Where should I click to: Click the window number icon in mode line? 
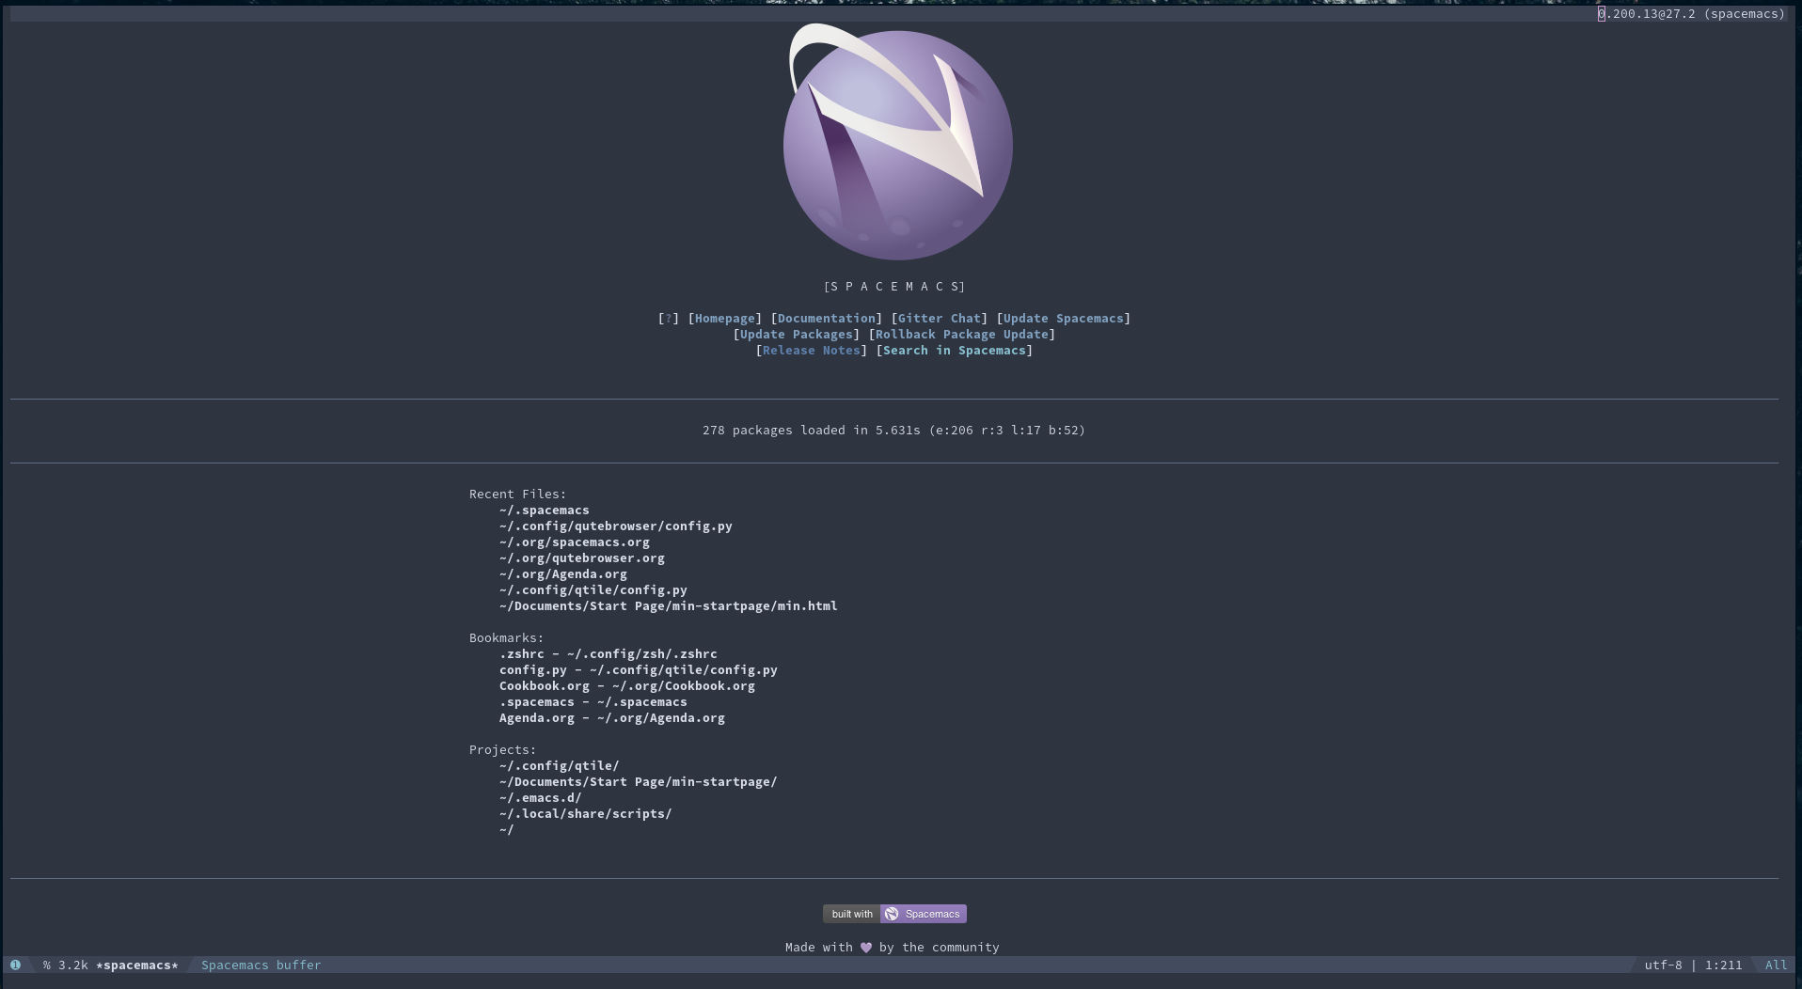point(15,965)
